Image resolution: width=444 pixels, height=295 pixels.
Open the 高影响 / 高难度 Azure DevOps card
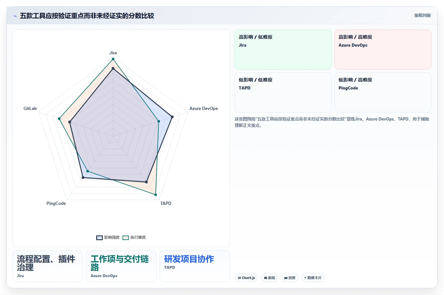coord(383,50)
